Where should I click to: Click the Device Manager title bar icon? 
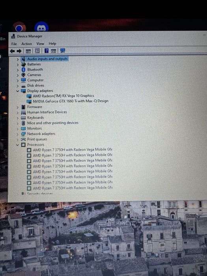13,36
